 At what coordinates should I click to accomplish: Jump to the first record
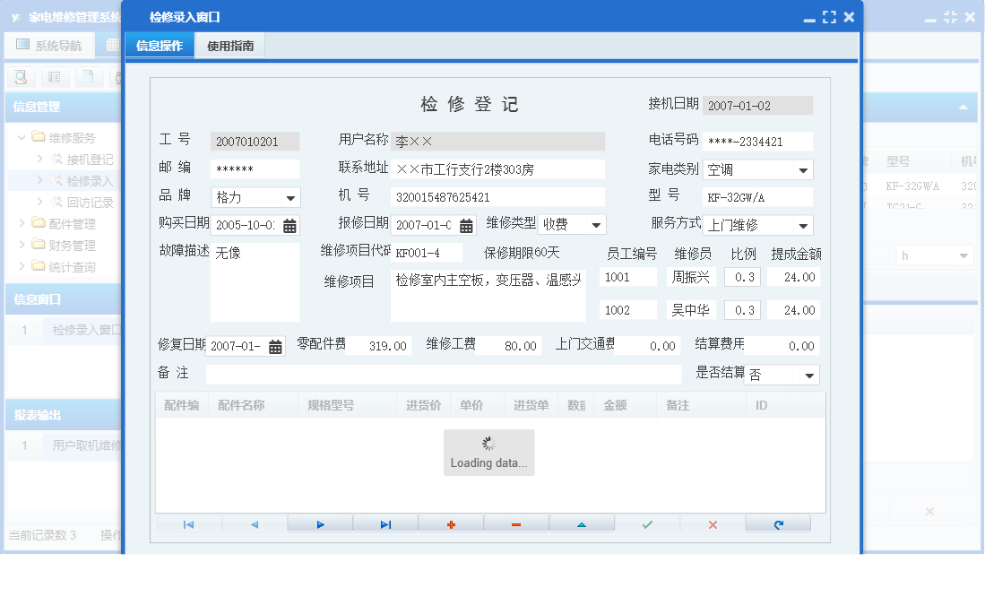[187, 524]
